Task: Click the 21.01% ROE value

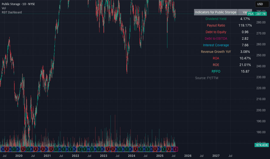Action: 245,65
